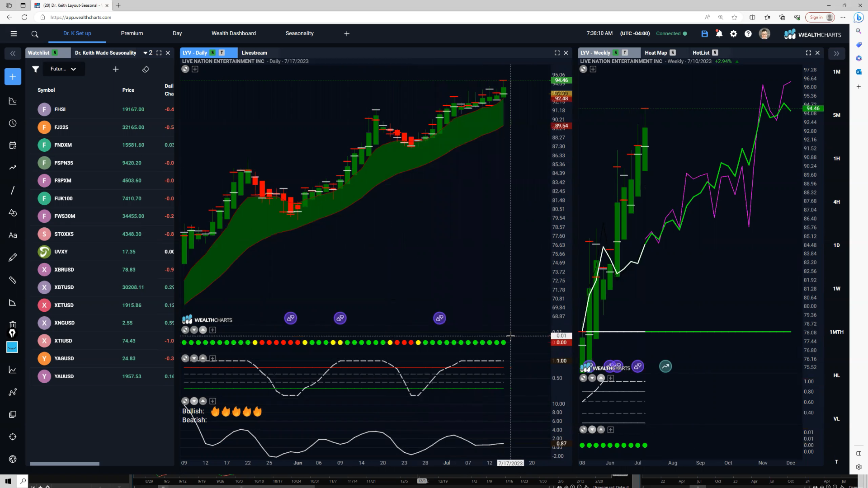The width and height of the screenshot is (868, 488).
Task: Select the 1M timeframe button
Action: click(x=836, y=72)
